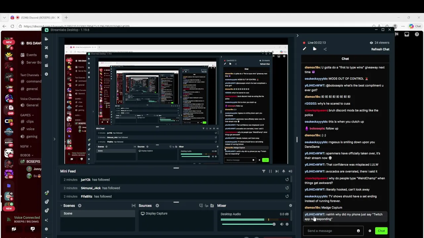Open Server Boosts in Discord sidebar

(30, 62)
